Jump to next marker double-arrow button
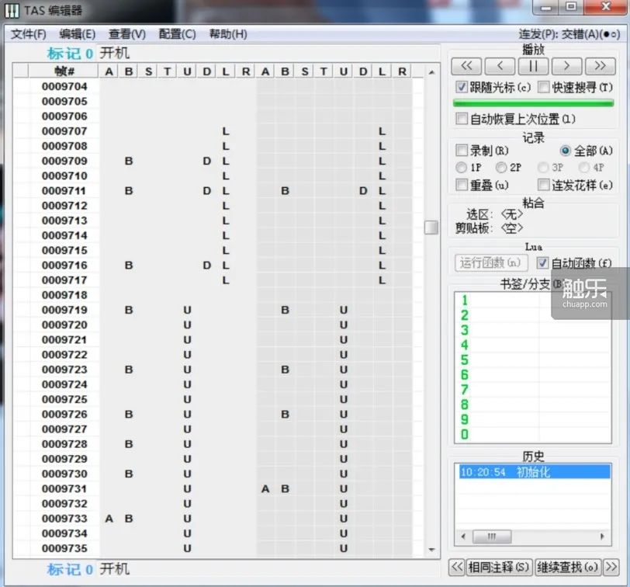The width and height of the screenshot is (630, 587). click(611, 568)
